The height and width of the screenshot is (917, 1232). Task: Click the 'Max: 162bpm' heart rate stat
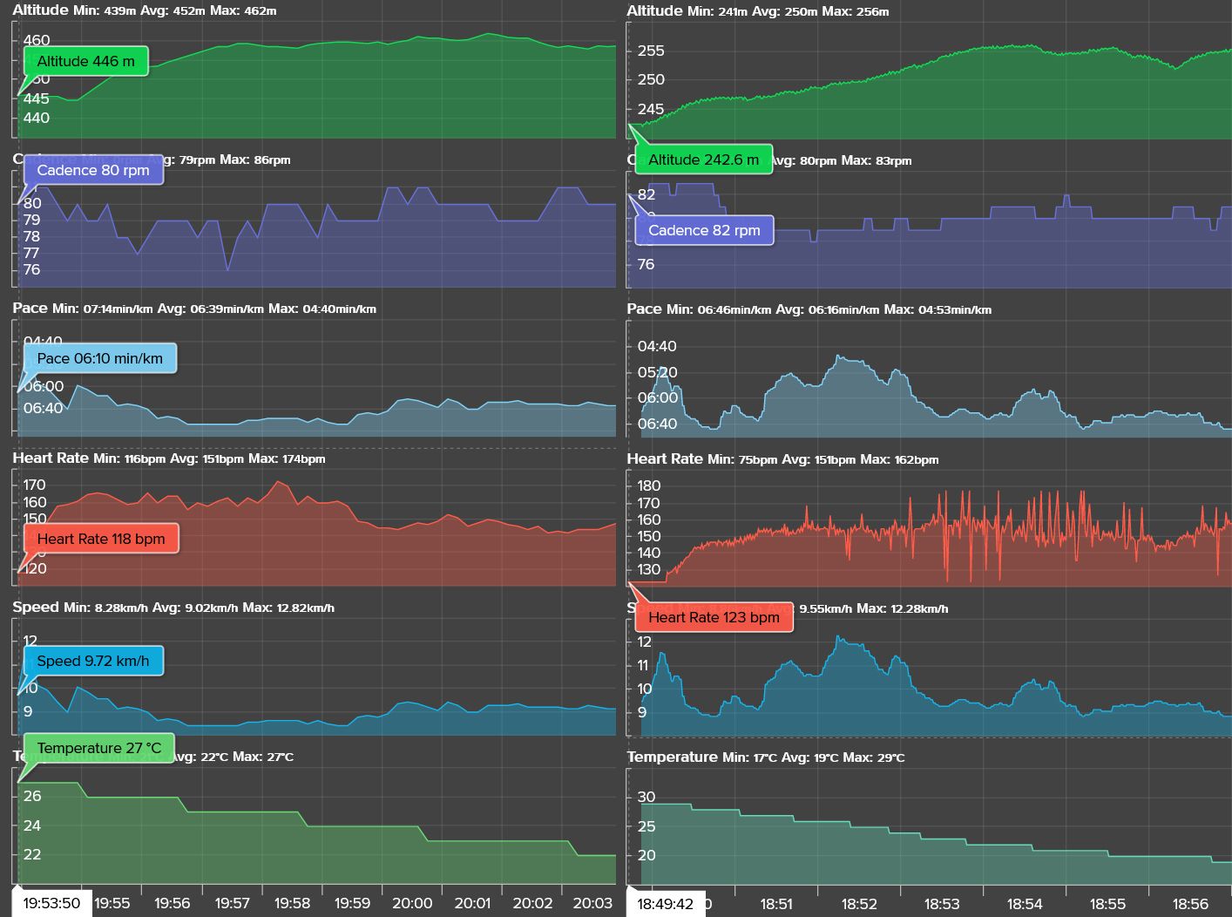pyautogui.click(x=900, y=459)
